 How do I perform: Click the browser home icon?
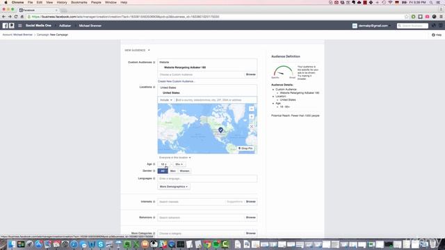coord(22,17)
